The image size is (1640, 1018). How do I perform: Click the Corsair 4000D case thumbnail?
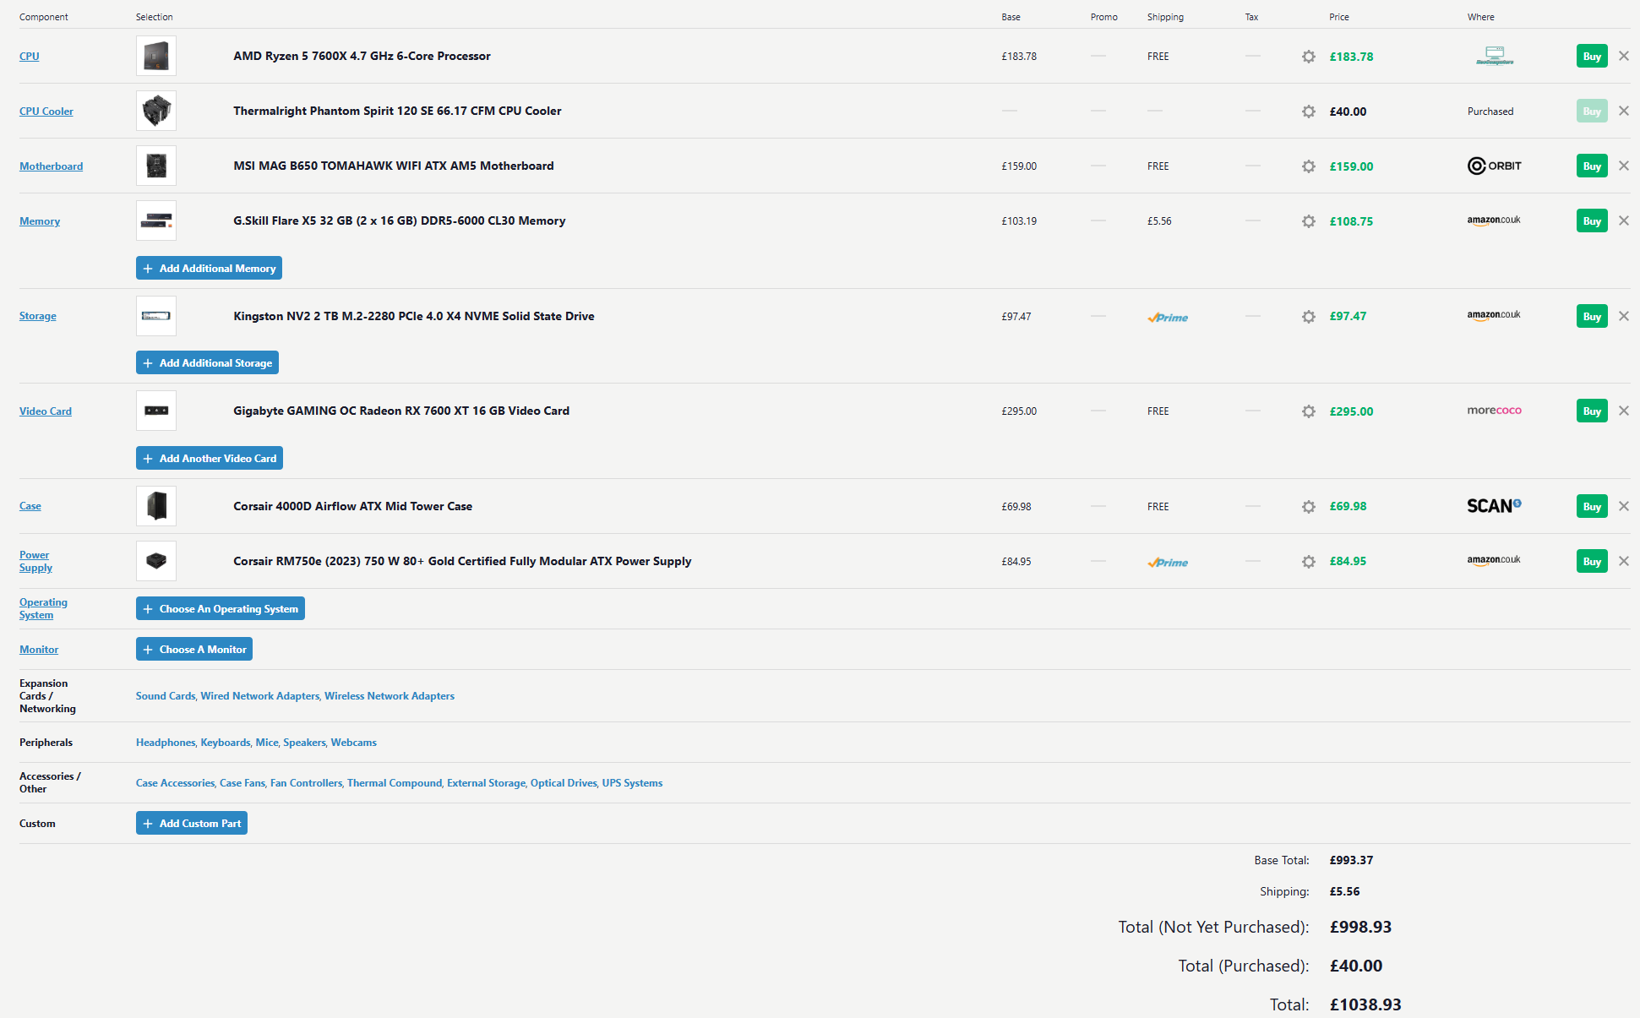(x=156, y=506)
